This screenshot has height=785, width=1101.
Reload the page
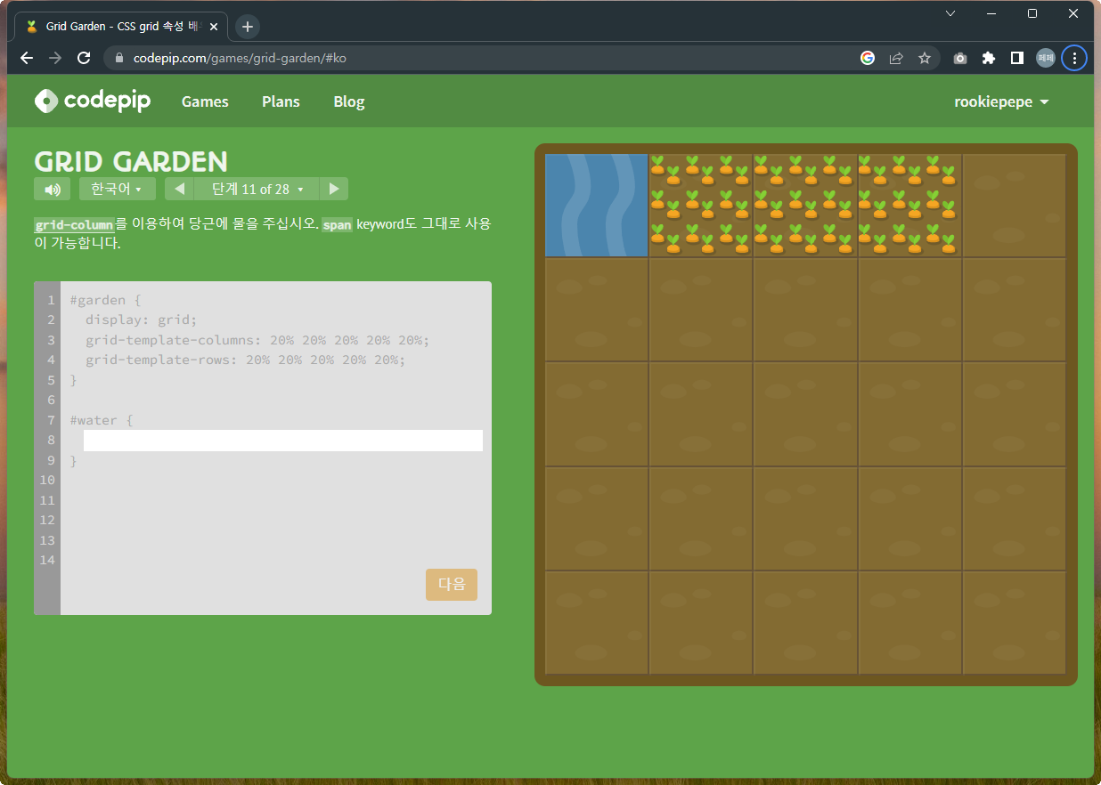click(84, 58)
